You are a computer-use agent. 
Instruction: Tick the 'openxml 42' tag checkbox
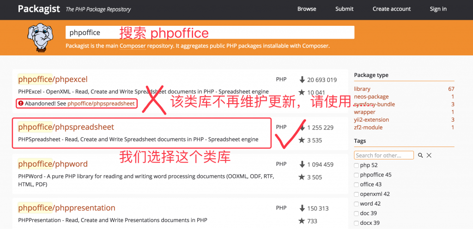(357, 194)
